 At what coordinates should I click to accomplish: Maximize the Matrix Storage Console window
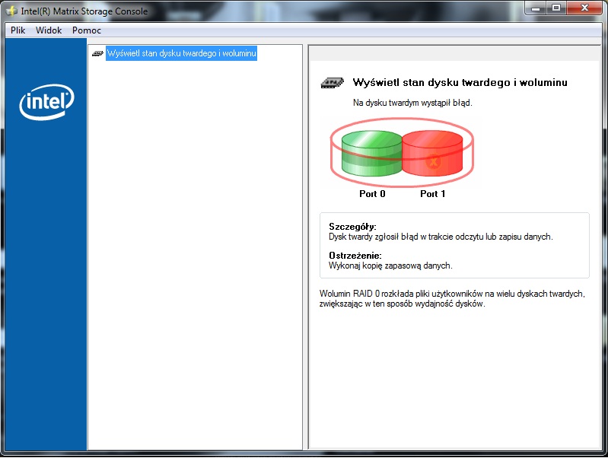556,8
